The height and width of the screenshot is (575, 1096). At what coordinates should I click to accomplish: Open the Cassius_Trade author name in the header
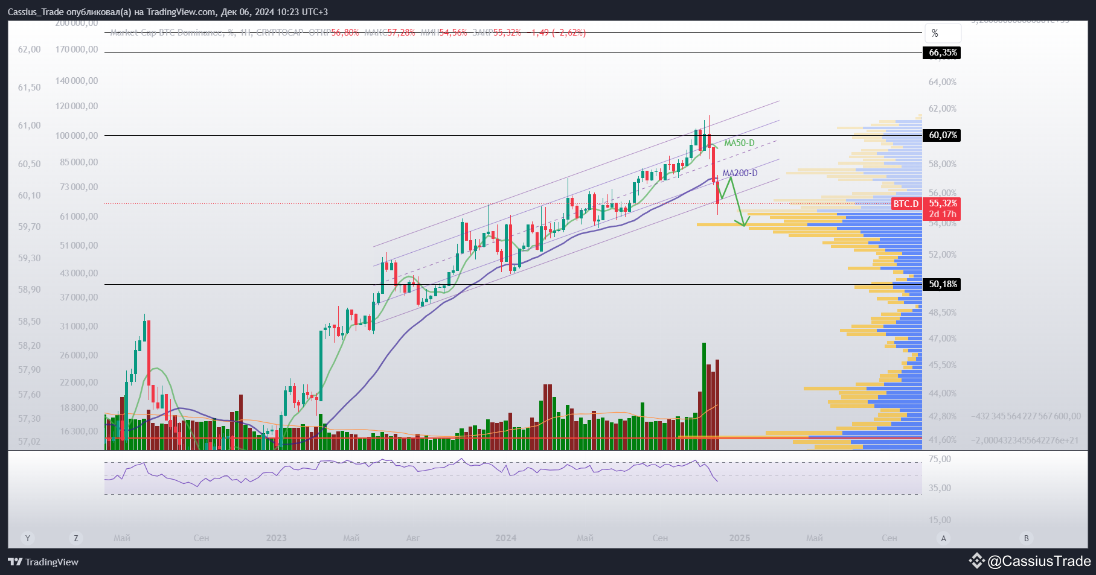pos(36,12)
